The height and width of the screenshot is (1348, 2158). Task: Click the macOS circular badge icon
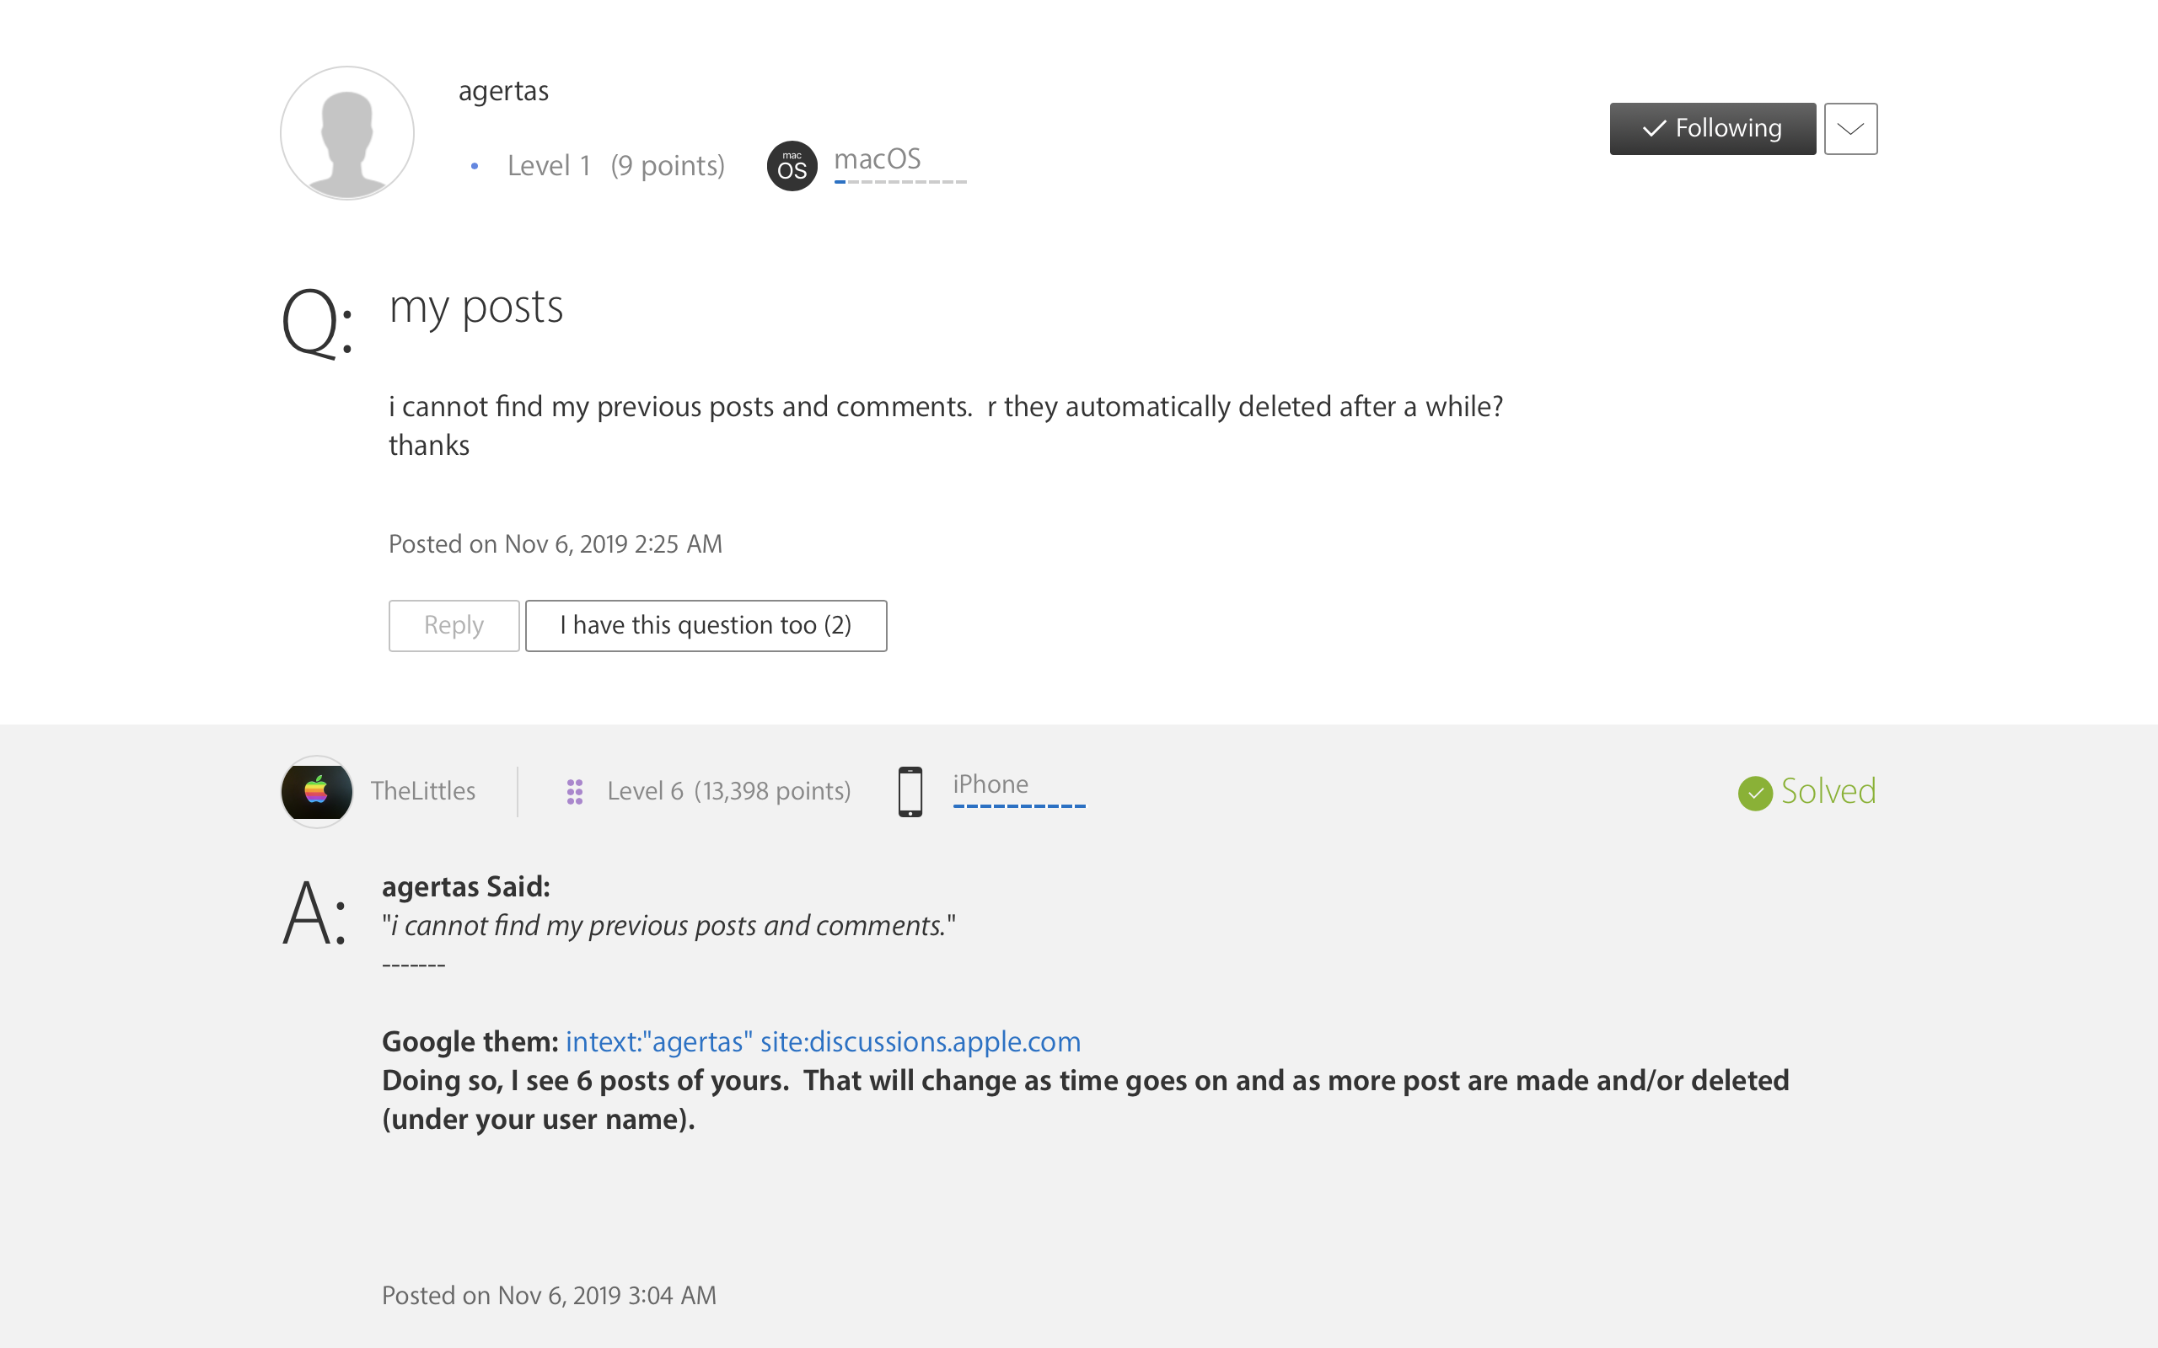tap(792, 166)
